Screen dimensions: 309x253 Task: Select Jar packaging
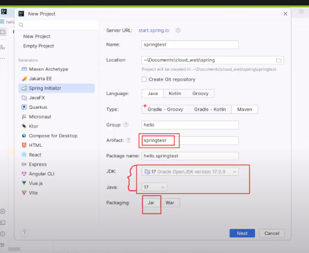(151, 203)
